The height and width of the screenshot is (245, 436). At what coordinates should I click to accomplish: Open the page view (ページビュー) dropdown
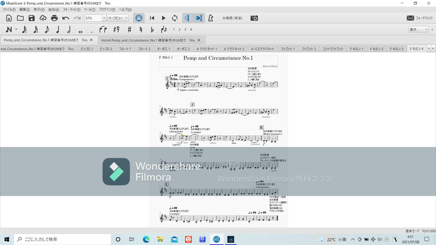tap(118, 18)
